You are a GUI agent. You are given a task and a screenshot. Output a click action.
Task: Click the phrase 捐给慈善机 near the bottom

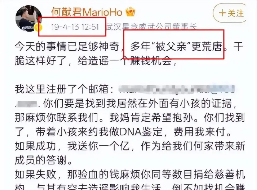tap(220, 174)
